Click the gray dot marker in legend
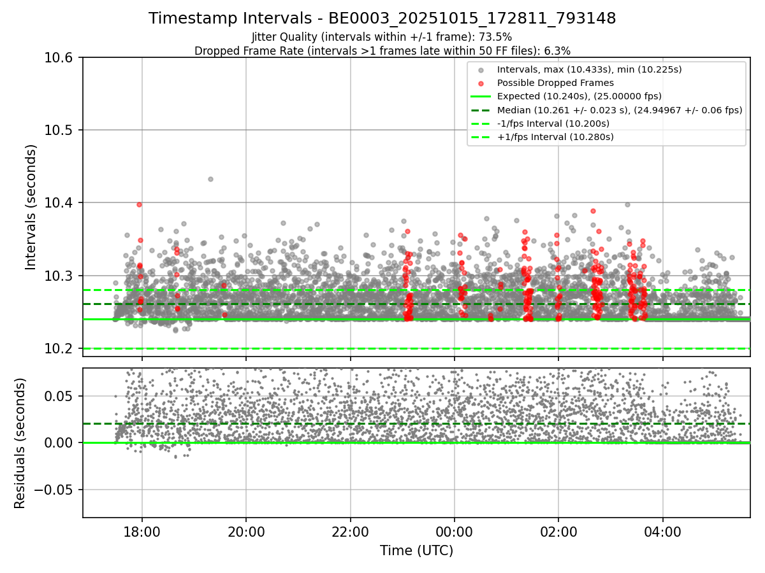Screen dimensions: 765x573 (481, 69)
